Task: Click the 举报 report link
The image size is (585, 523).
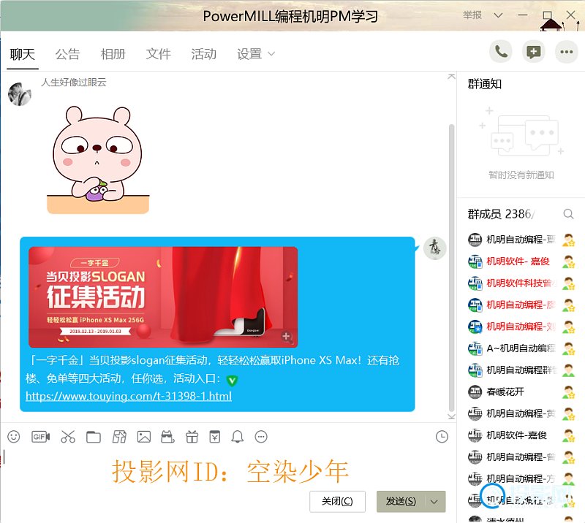Action: pyautogui.click(x=472, y=15)
